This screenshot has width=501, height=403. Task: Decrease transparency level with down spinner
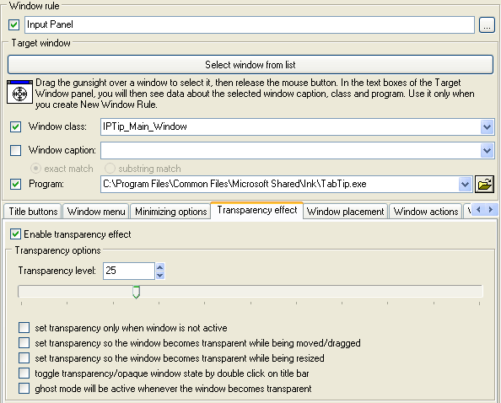(x=160, y=275)
